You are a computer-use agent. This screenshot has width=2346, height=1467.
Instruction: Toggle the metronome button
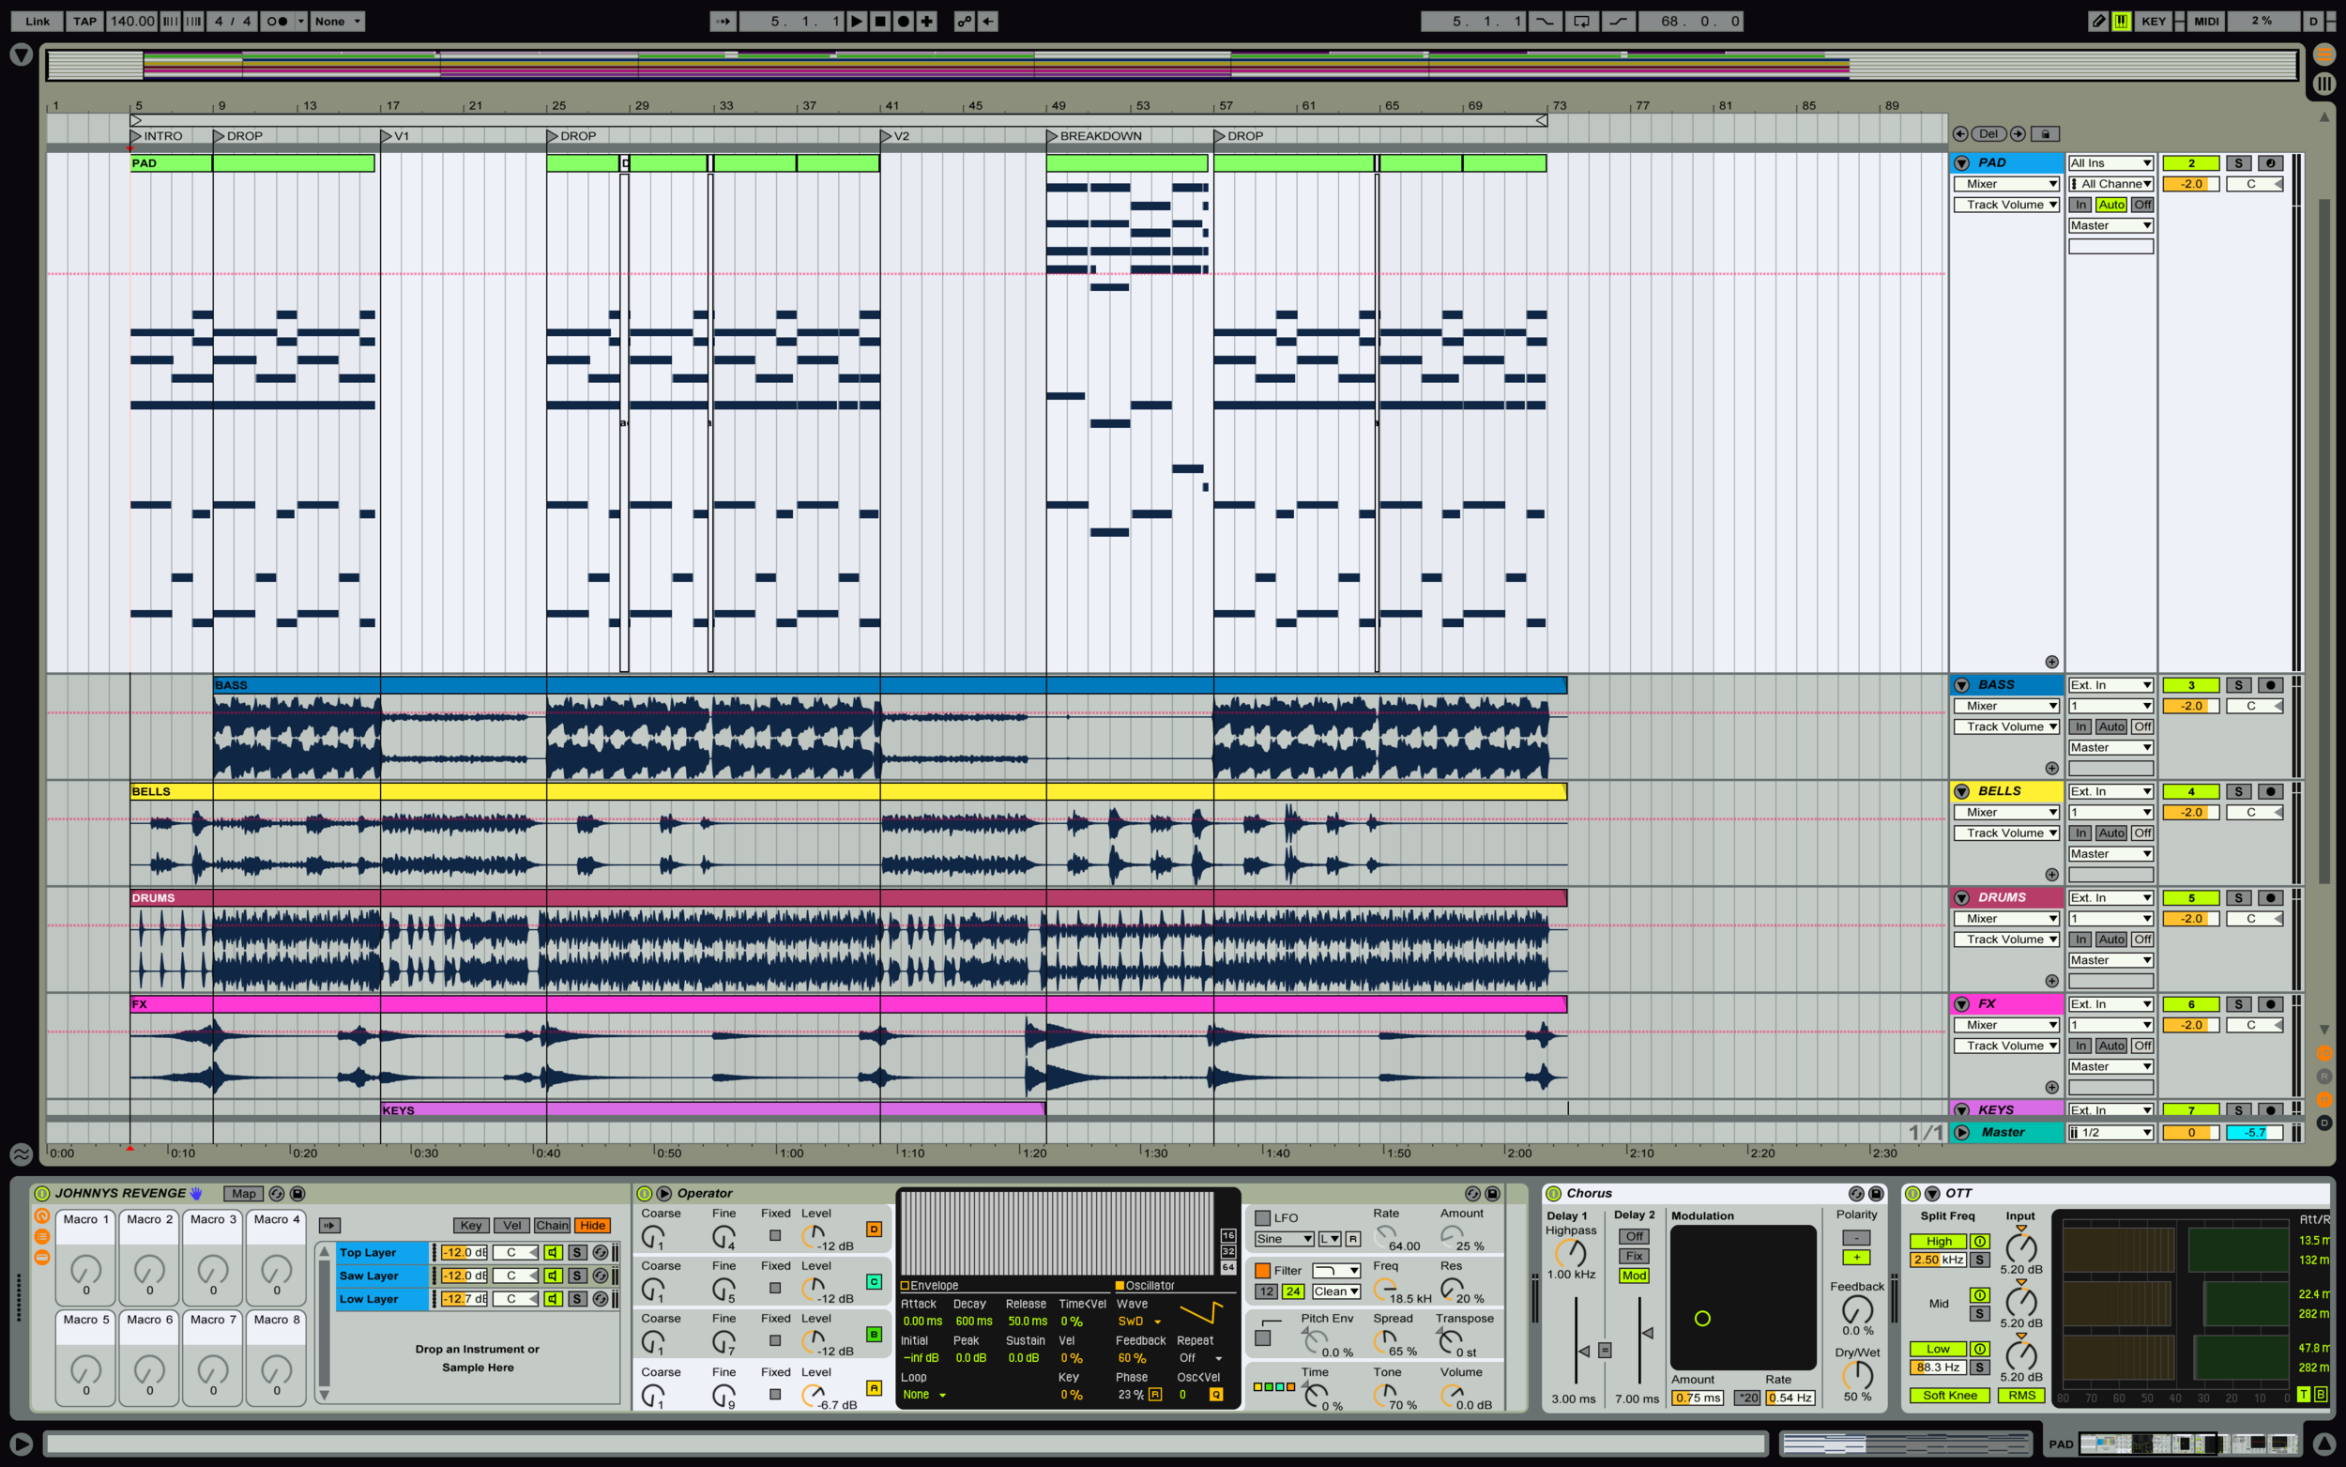pyautogui.click(x=277, y=21)
